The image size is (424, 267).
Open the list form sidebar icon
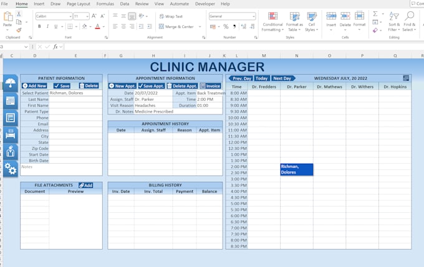10,118
